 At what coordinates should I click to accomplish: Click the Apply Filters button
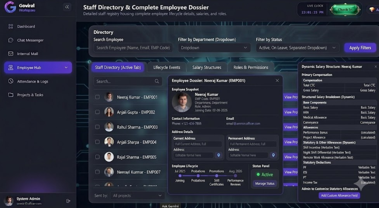(x=360, y=48)
